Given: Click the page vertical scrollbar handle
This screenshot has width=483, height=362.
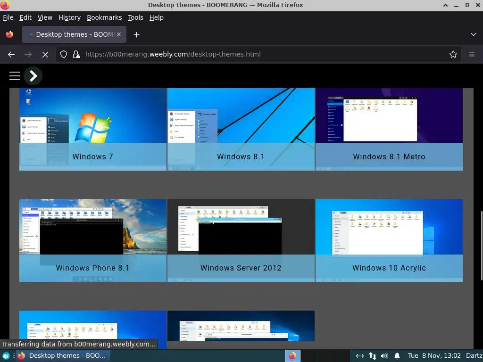Looking at the screenshot, I should tap(482, 246).
